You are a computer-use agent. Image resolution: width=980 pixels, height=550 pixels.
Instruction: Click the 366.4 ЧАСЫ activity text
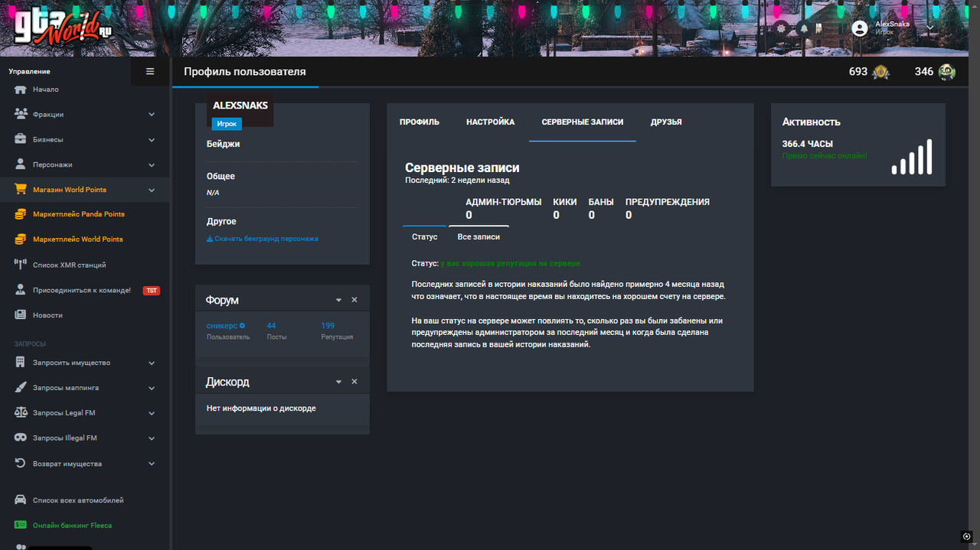[808, 144]
